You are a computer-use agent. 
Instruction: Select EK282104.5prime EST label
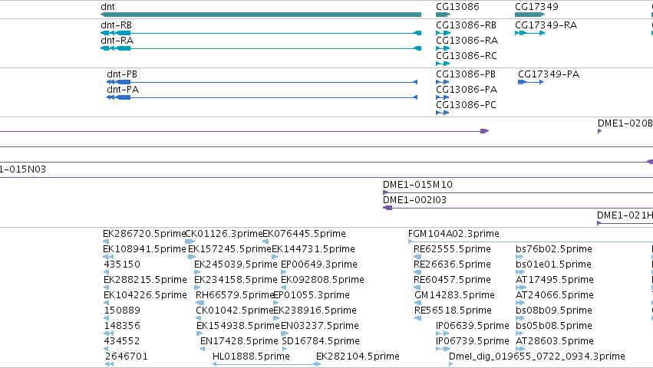[x=358, y=356]
